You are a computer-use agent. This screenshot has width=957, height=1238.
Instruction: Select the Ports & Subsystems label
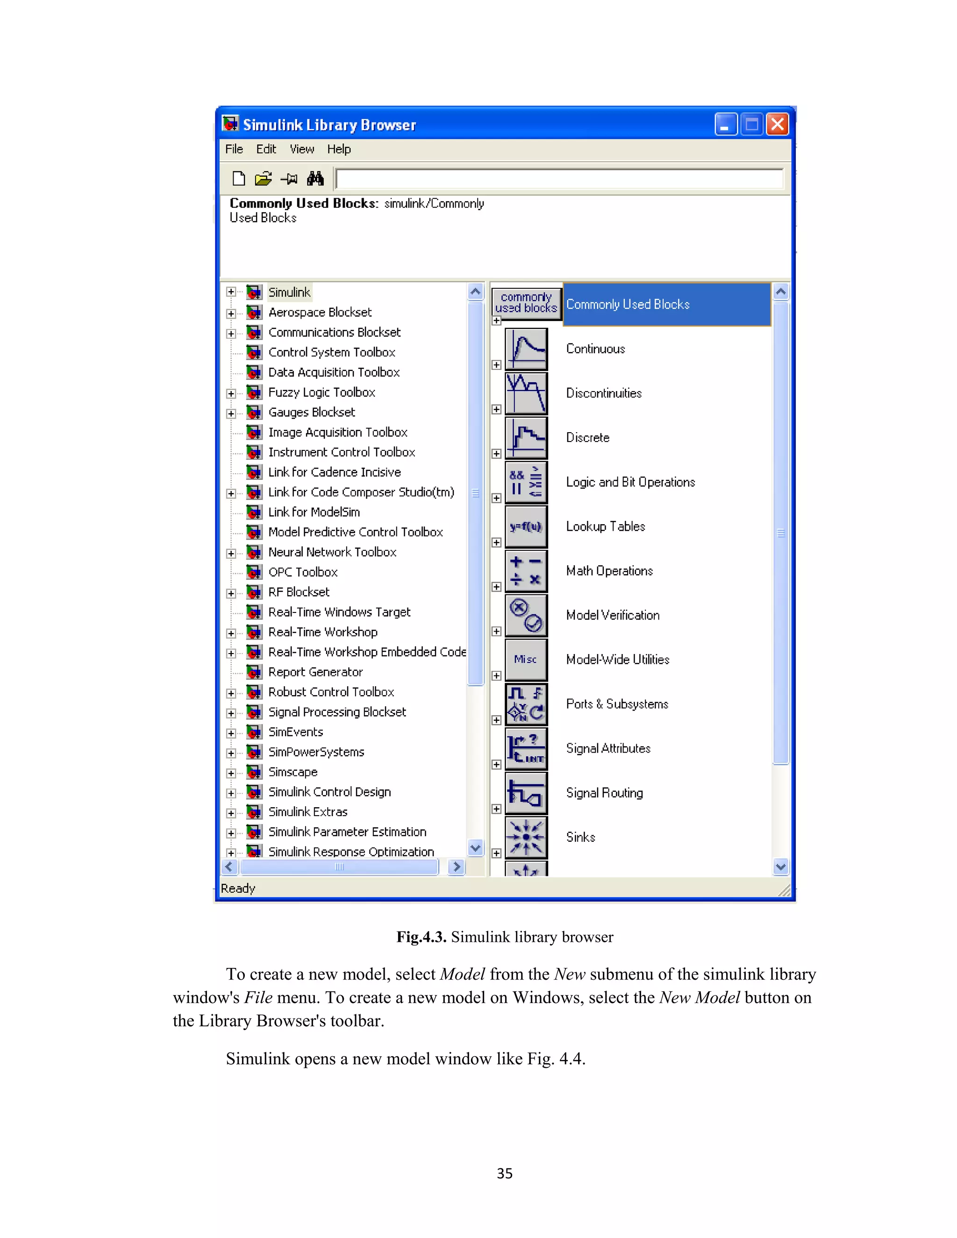(617, 704)
